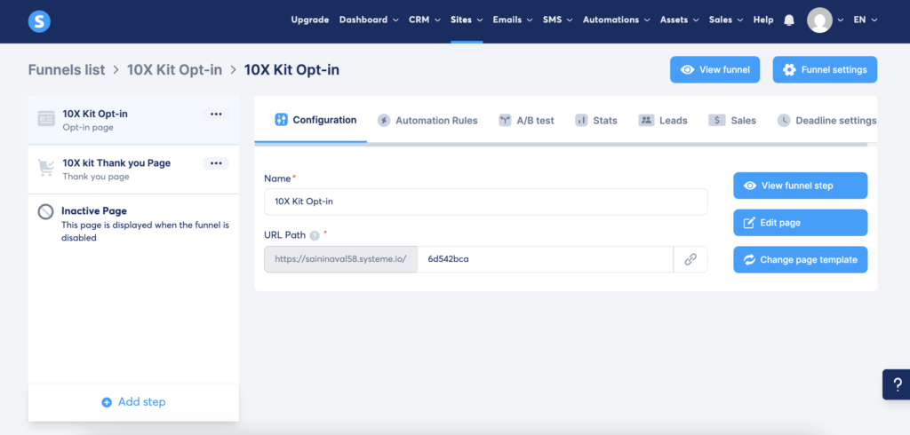Open options menu for 10X kit Thank you Page
The width and height of the screenshot is (910, 435).
216,163
